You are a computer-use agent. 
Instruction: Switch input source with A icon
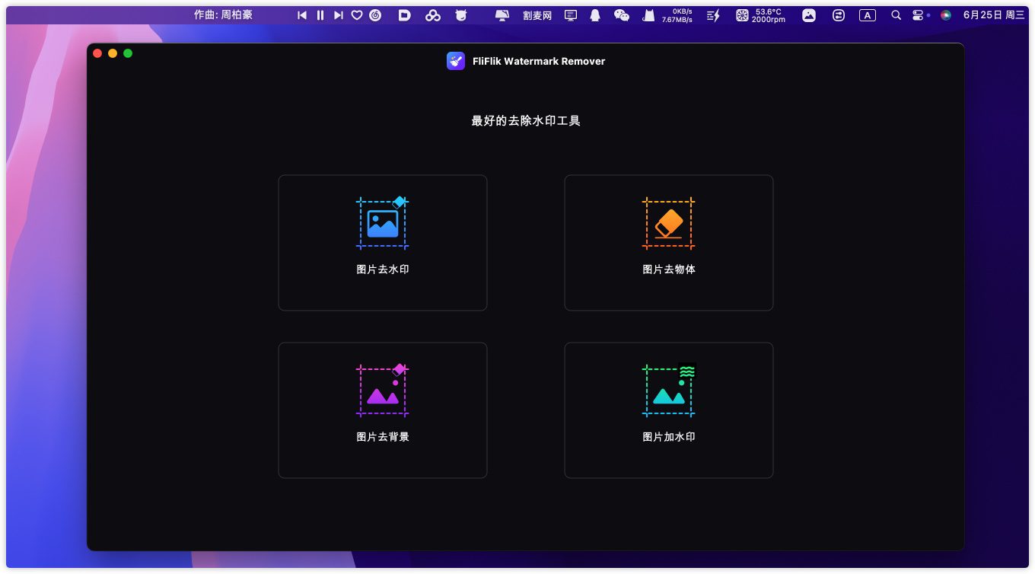pos(868,15)
